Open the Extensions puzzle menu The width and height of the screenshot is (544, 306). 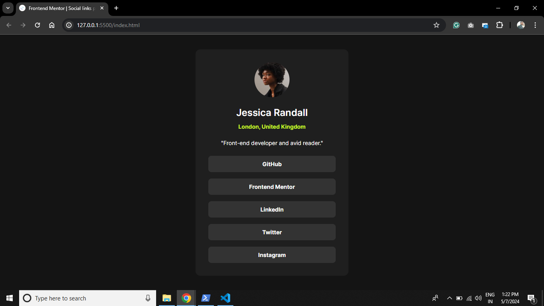[x=499, y=25]
